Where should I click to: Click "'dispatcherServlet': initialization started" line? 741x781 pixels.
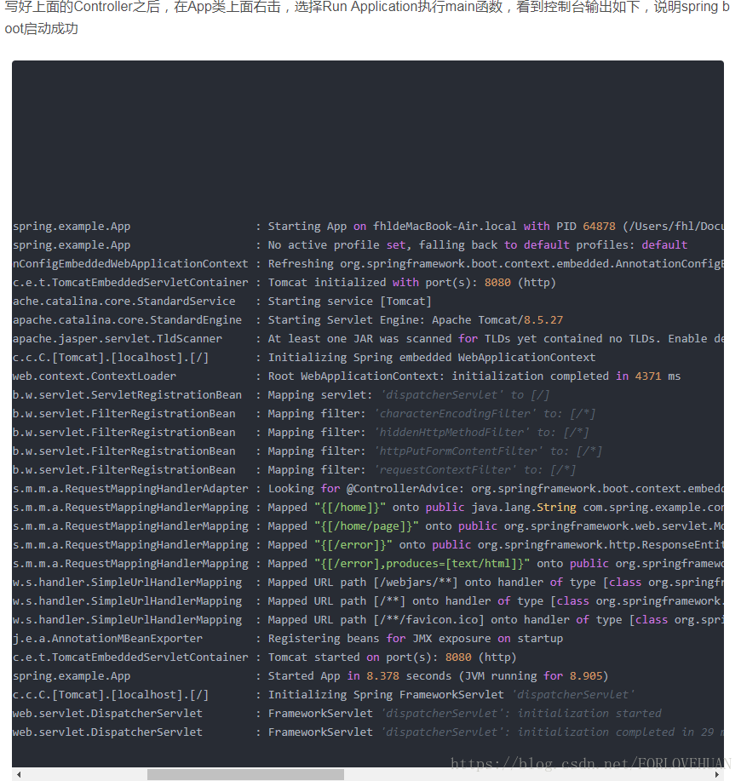click(x=465, y=714)
